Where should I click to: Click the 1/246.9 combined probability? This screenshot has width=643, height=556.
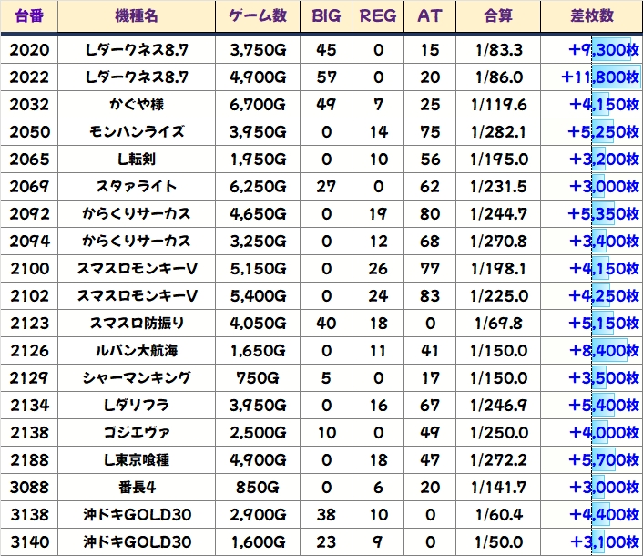click(499, 406)
